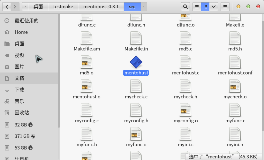Click the Makefile file name

tap(235, 25)
